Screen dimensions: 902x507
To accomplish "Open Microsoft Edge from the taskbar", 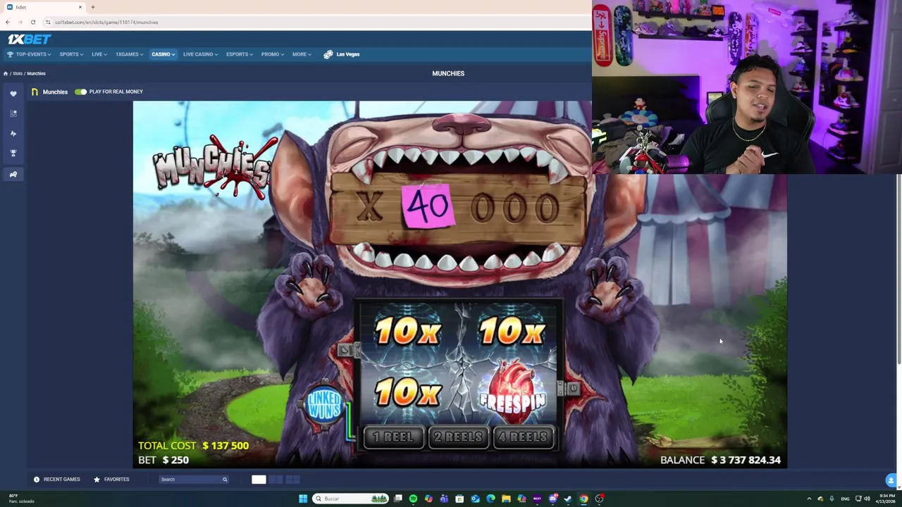I will (x=490, y=499).
